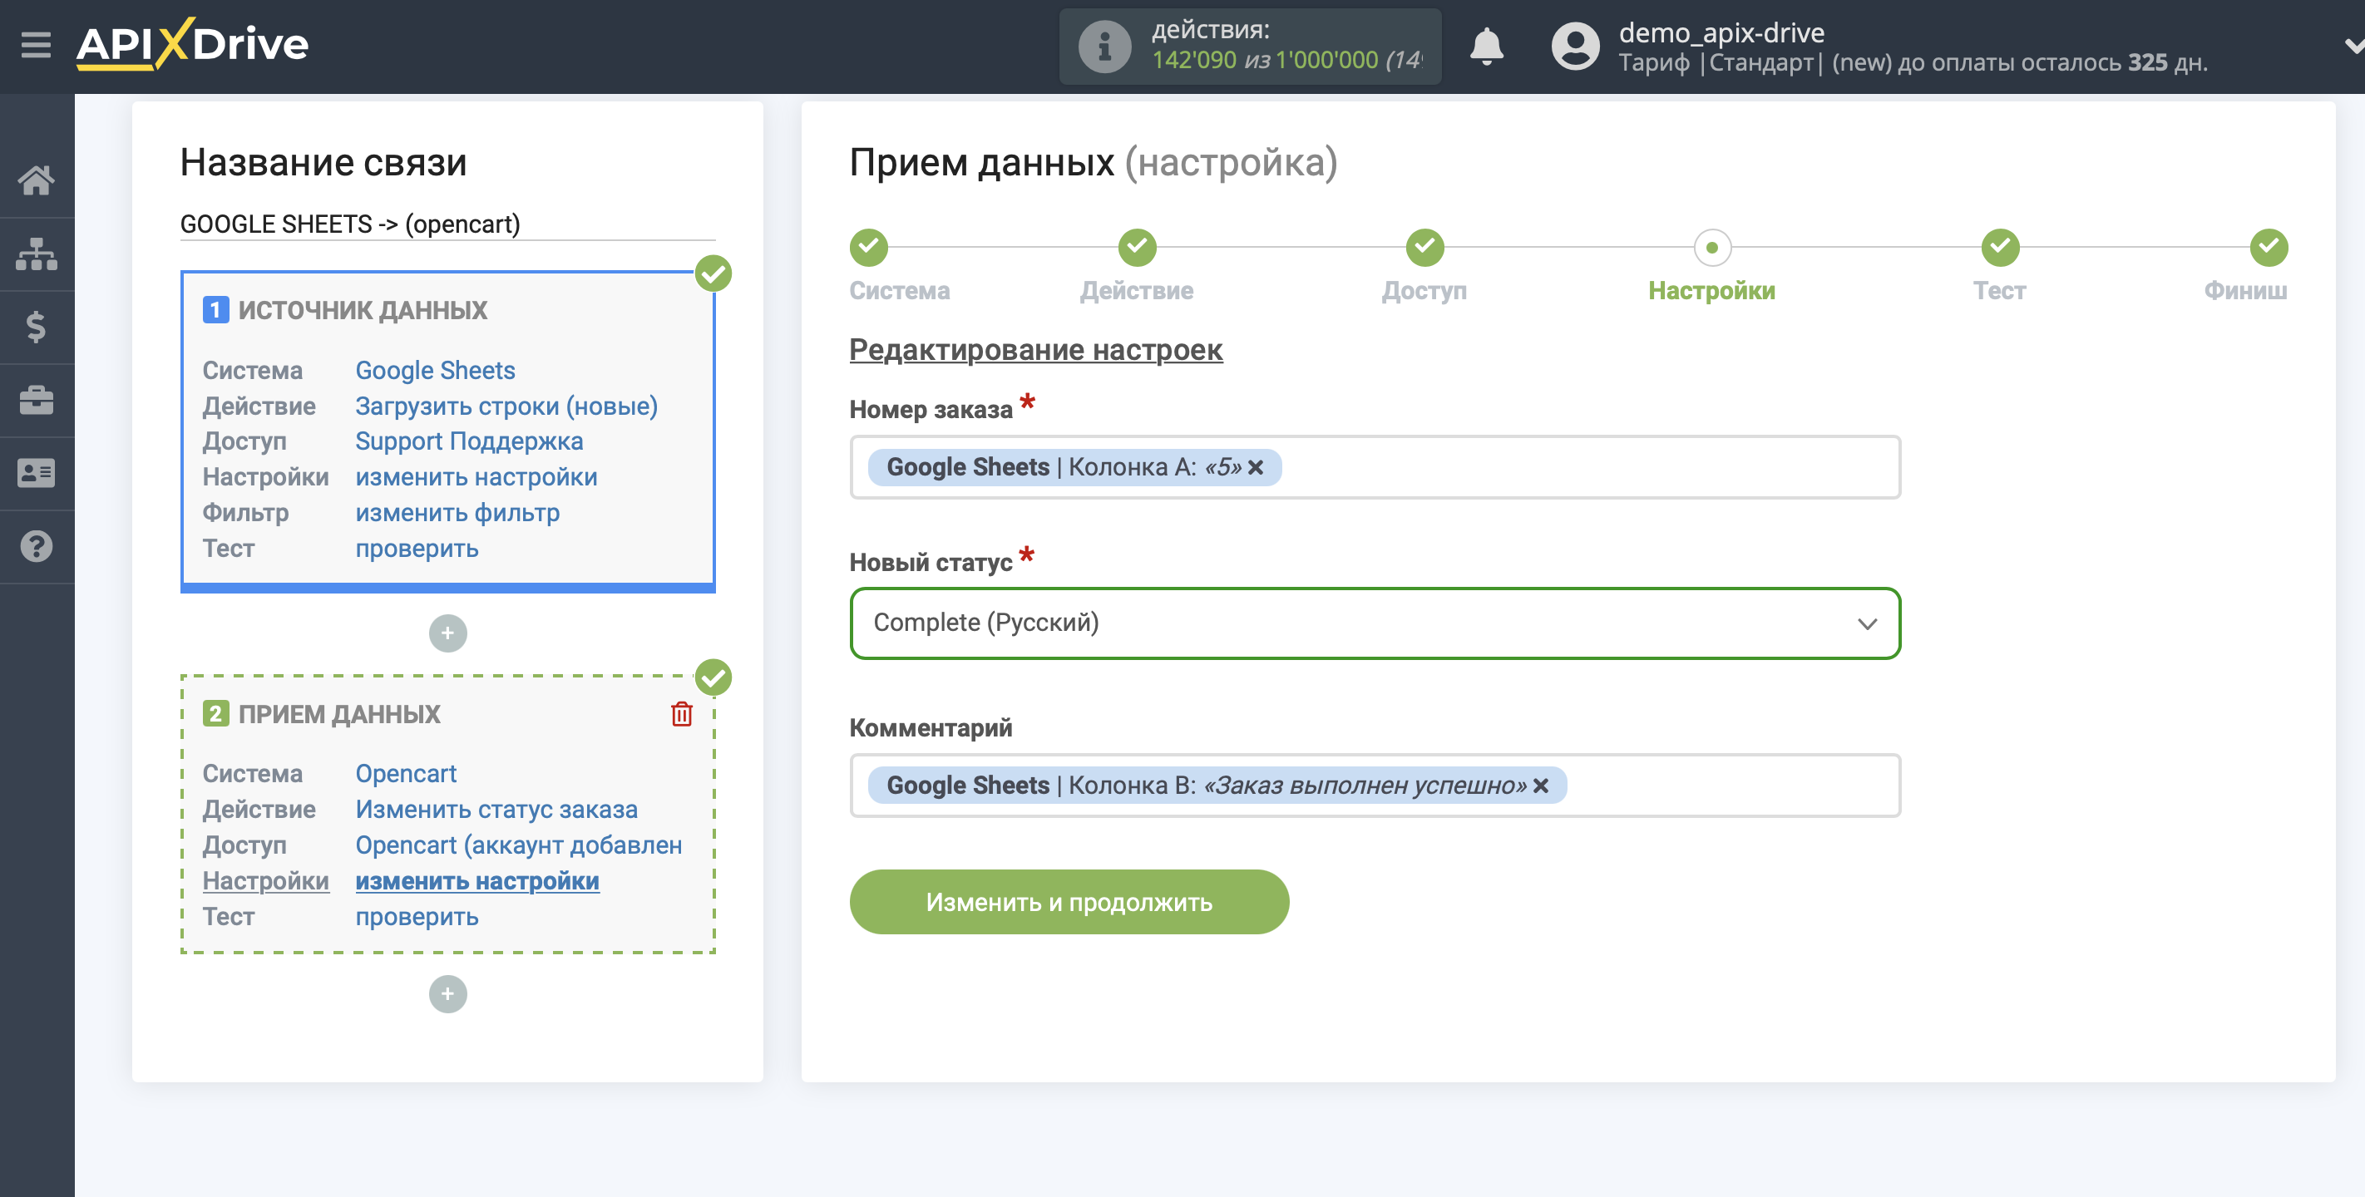The width and height of the screenshot is (2365, 1197).
Task: Open the contact card sidebar icon
Action: (37, 474)
